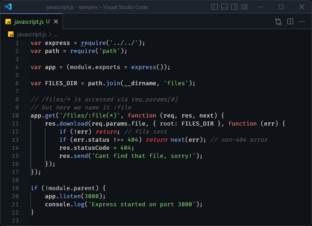Click '!module.parent' on line 19
Screen dimensions: 312x226
point(72,188)
